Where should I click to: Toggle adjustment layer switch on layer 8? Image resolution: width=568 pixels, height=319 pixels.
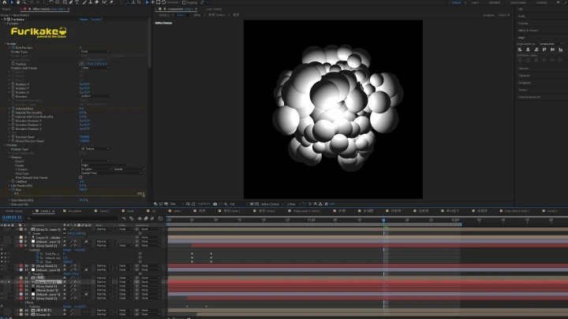(x=86, y=241)
